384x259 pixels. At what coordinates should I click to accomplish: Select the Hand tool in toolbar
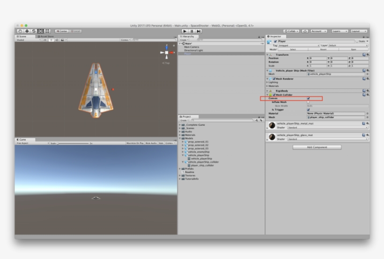[20, 31]
